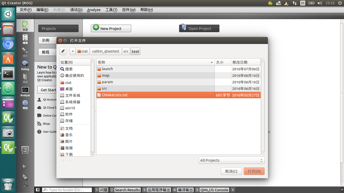Open the Welcome (欢迎) mode in Qt Creator sidebar

click(25, 26)
